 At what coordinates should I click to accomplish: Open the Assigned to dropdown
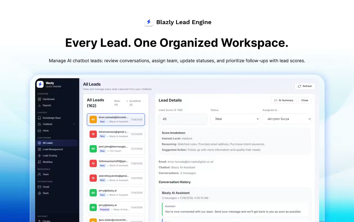click(287, 119)
